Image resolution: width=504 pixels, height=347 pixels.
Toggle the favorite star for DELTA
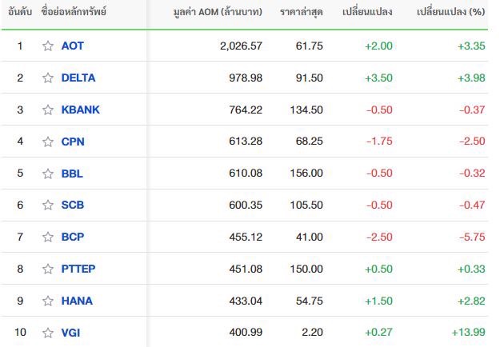click(48, 78)
